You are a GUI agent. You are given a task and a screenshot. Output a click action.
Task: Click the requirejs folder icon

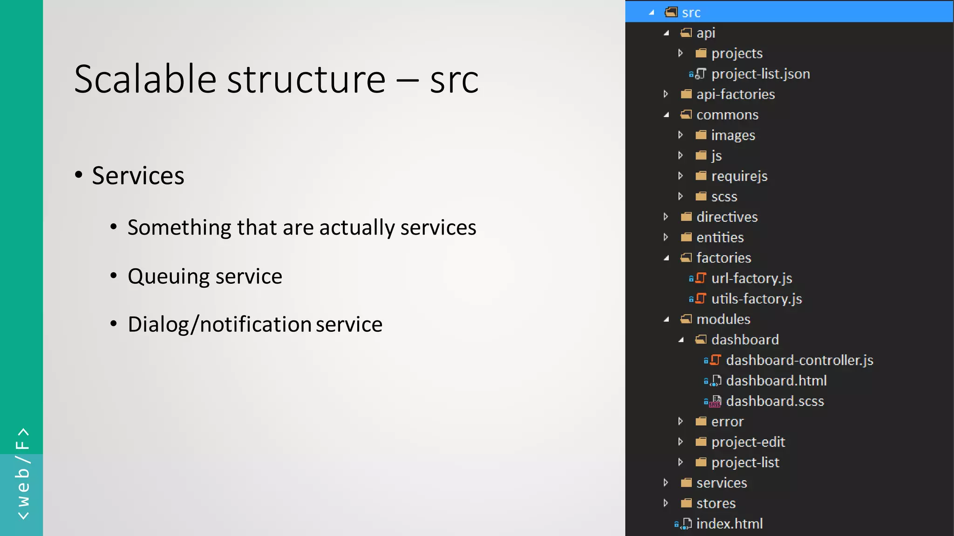701,176
